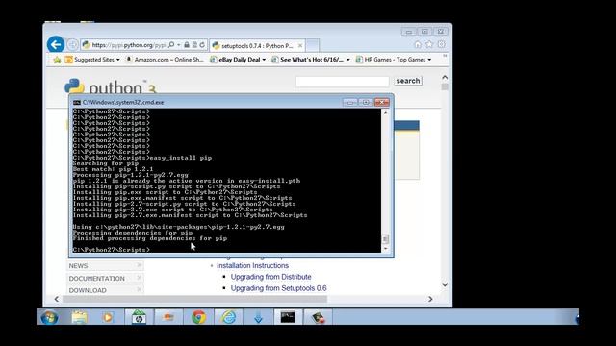The width and height of the screenshot is (616, 346).
Task: Expand the eBay Daily Deal dropdown
Action: click(264, 60)
